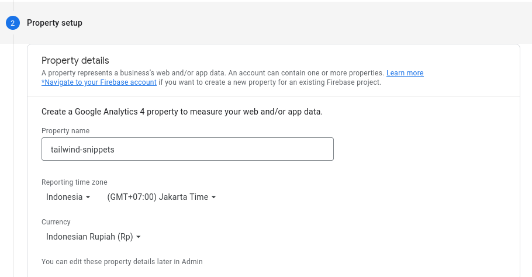Screen dimensions: 532x277
Task: Click the Reporting time zone label
Action: (x=74, y=182)
